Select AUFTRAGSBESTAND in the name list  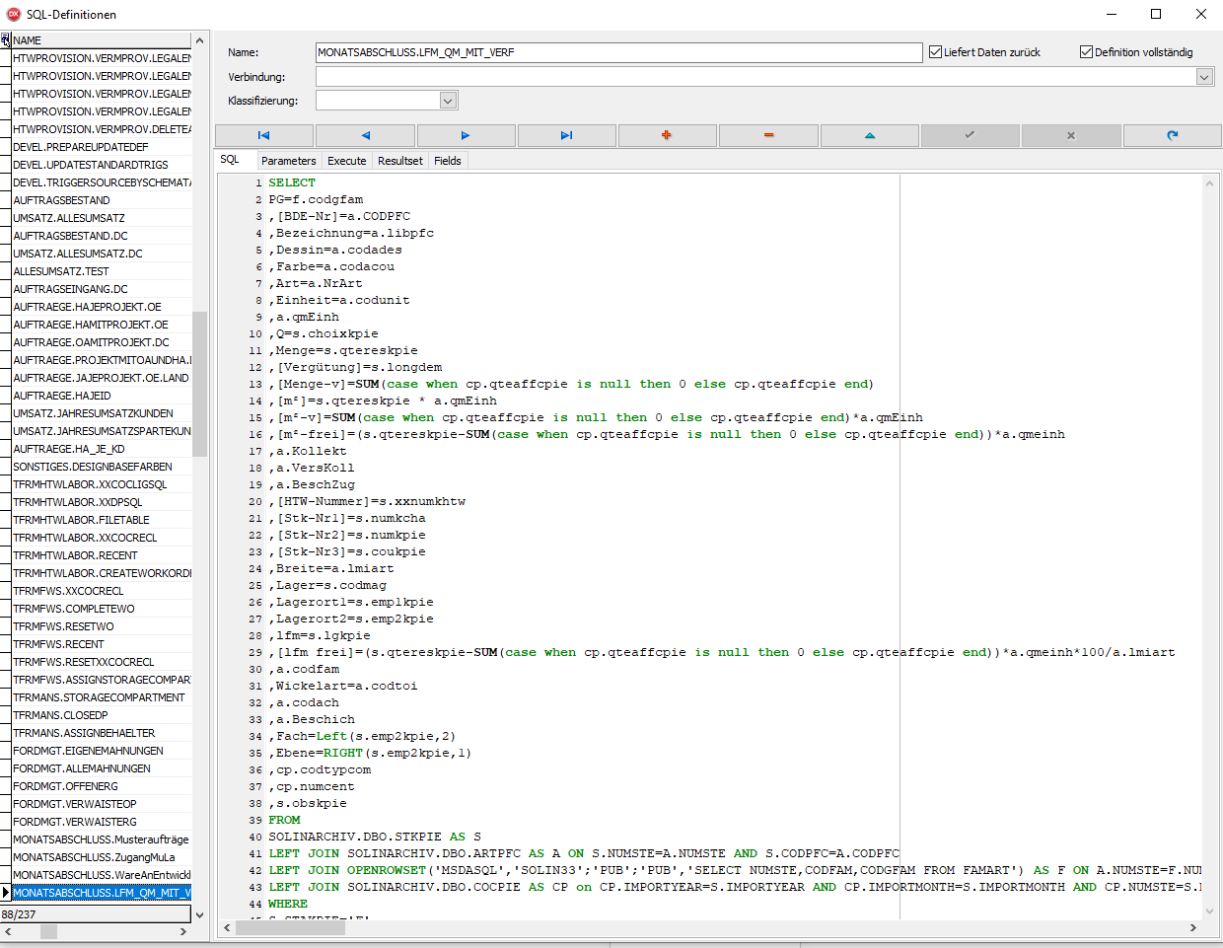tap(62, 200)
